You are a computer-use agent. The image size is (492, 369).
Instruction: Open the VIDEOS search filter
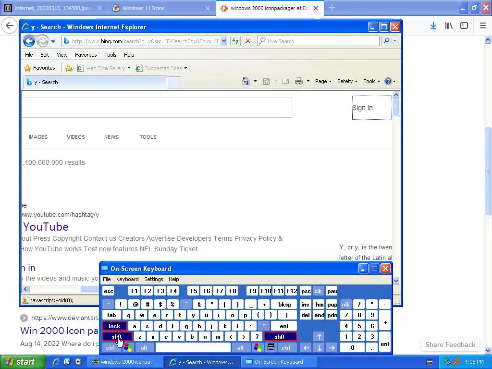tap(75, 137)
